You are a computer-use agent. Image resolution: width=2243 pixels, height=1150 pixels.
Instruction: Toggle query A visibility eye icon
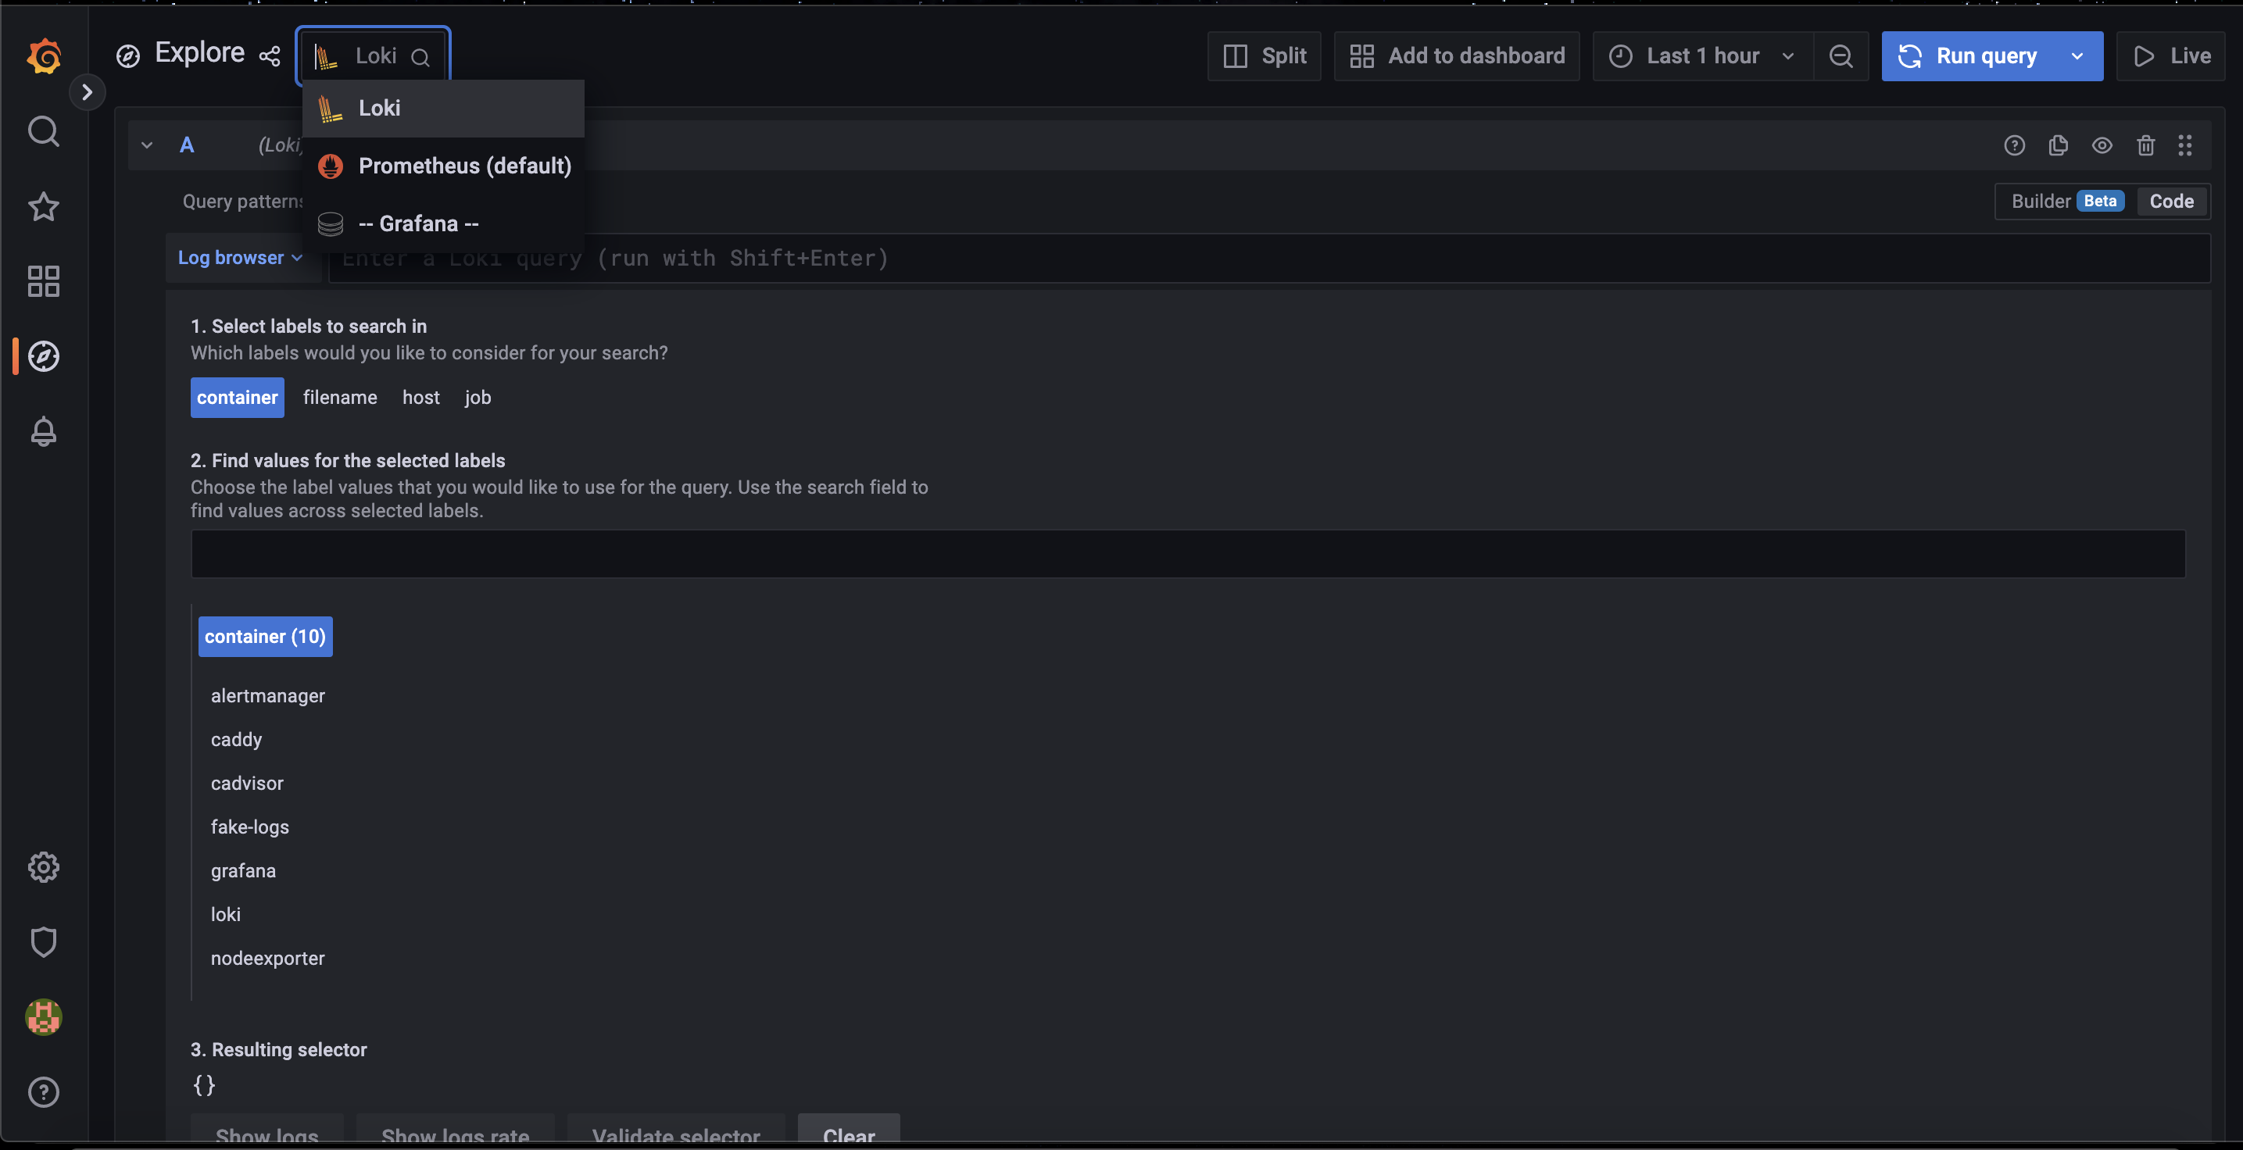tap(2102, 145)
